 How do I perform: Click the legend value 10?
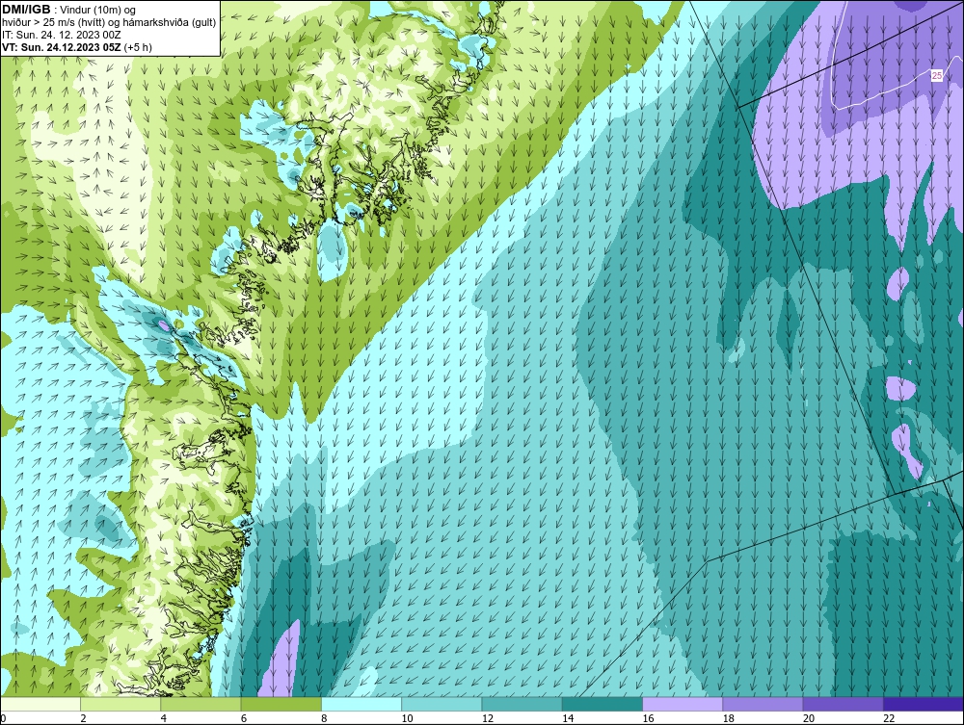pos(407,719)
